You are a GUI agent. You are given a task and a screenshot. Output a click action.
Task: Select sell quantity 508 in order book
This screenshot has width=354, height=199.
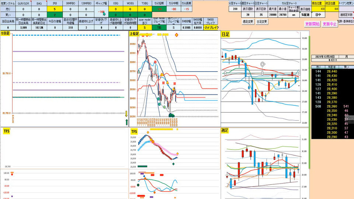coord(318,106)
